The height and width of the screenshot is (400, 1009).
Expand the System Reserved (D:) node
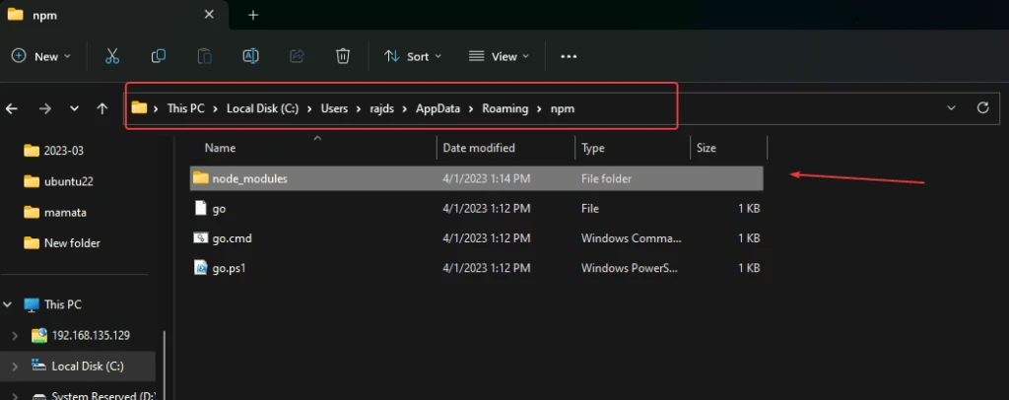(16, 396)
